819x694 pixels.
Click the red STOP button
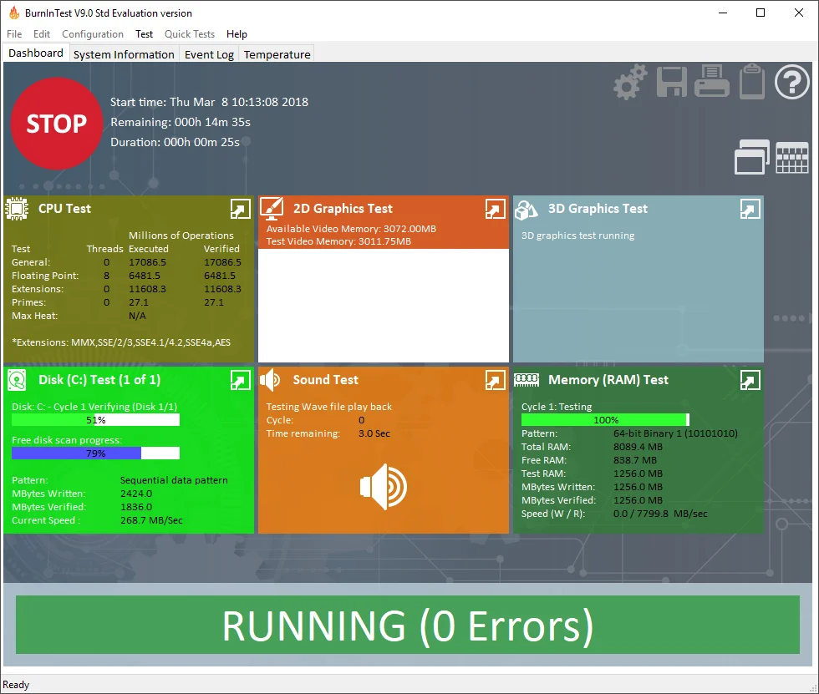pos(57,124)
